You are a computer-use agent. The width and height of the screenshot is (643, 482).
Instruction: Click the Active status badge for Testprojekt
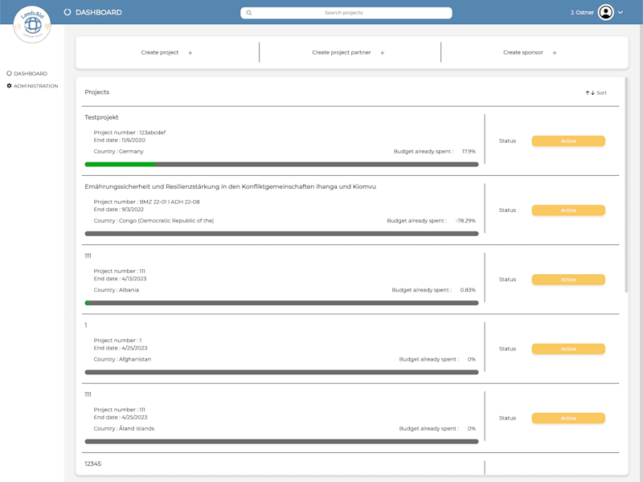tap(568, 141)
